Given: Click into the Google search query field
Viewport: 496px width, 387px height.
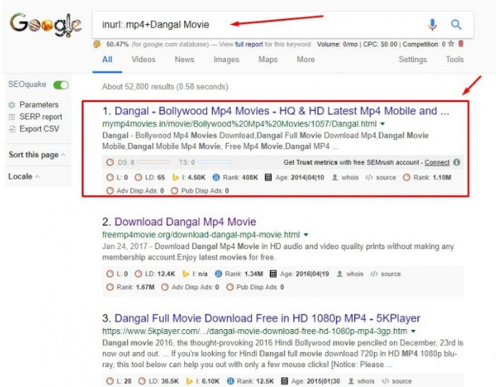Looking at the screenshot, I should pyautogui.click(x=259, y=25).
